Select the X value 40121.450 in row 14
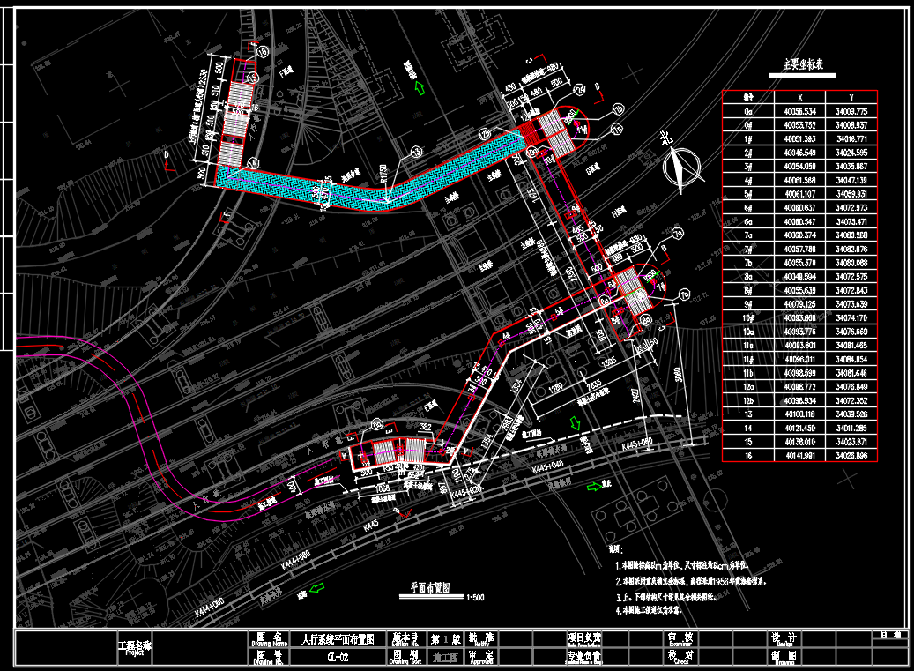914x671 pixels. click(x=799, y=428)
